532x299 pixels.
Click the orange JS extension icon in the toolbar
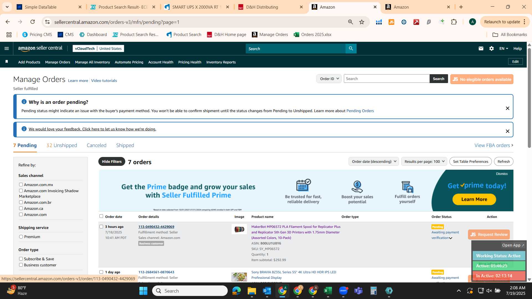tap(391, 22)
